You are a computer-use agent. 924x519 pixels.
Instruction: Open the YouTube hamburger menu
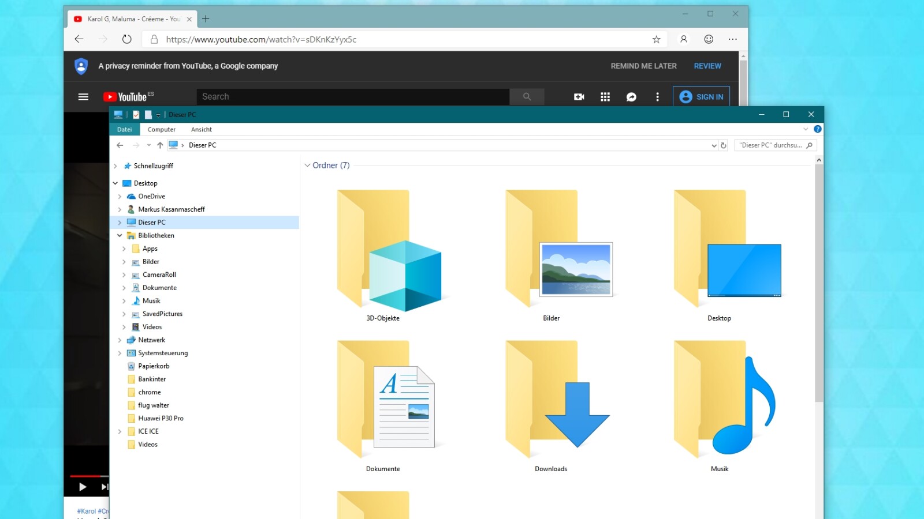pos(83,97)
